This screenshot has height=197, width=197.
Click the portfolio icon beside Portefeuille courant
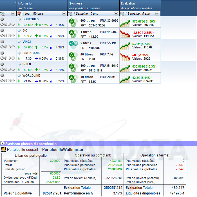click(x=3, y=149)
